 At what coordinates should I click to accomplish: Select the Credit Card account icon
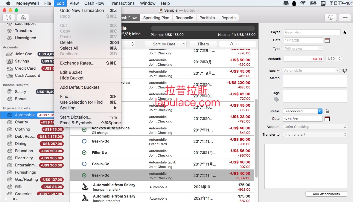(10, 68)
